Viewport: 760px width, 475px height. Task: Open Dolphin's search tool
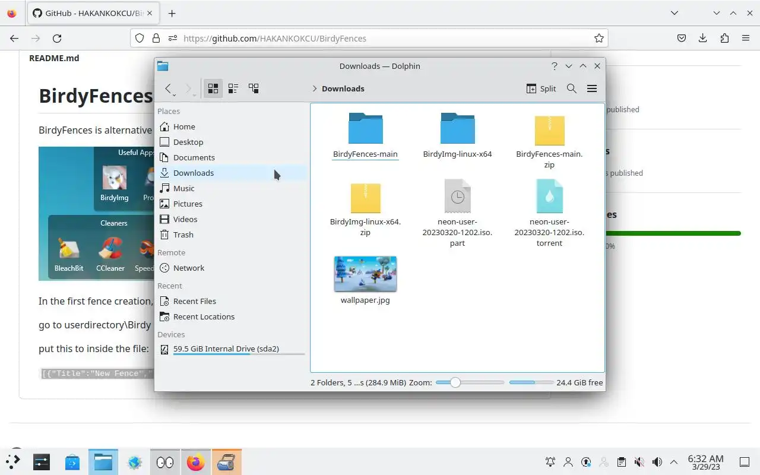[572, 88]
